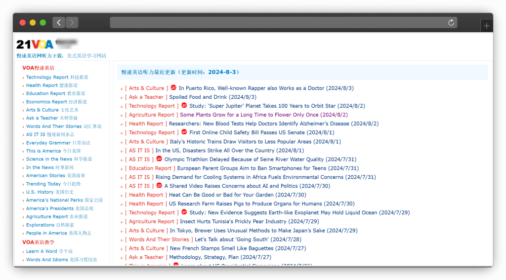The height and width of the screenshot is (280, 506).
Task: Open a new tab with plus button
Action: click(x=486, y=26)
